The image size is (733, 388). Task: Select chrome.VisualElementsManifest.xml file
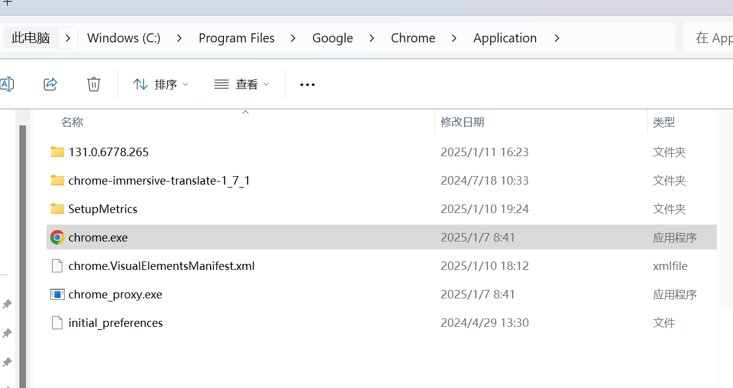click(x=161, y=266)
